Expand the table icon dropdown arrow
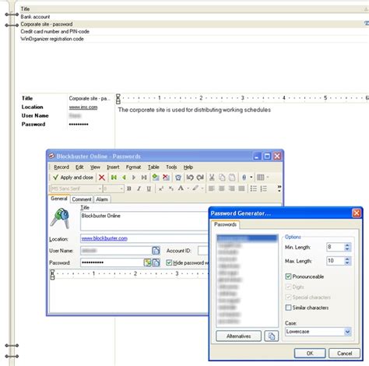The width and height of the screenshot is (369, 366). (x=268, y=178)
